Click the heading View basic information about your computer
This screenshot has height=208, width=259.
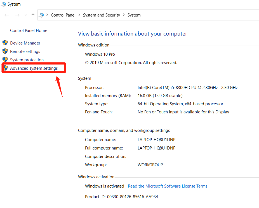point(133,34)
